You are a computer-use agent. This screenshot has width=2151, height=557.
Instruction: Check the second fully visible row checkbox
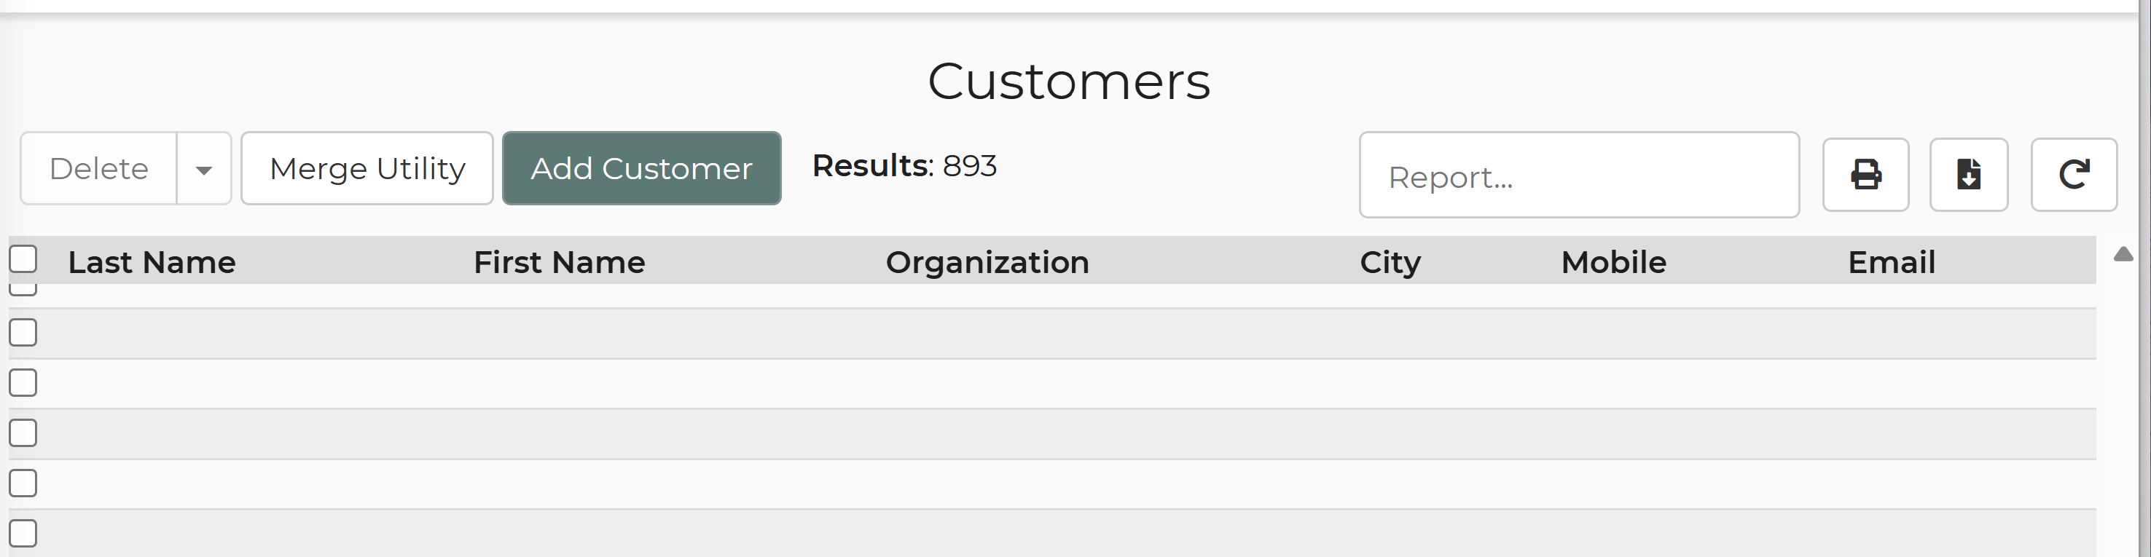coord(23,383)
